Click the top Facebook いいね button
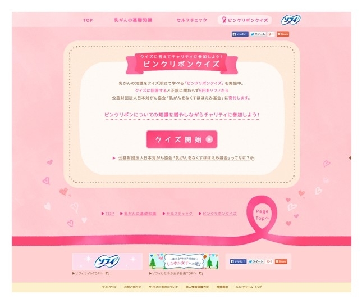 [240, 34]
